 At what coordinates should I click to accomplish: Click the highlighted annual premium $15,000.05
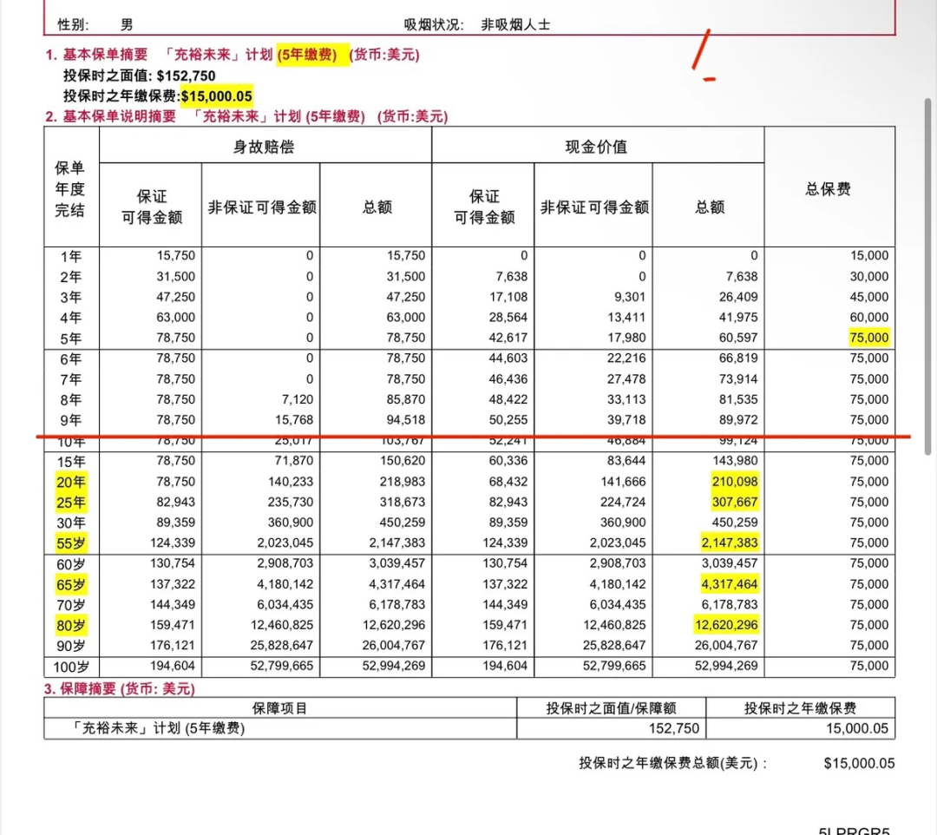click(x=217, y=96)
